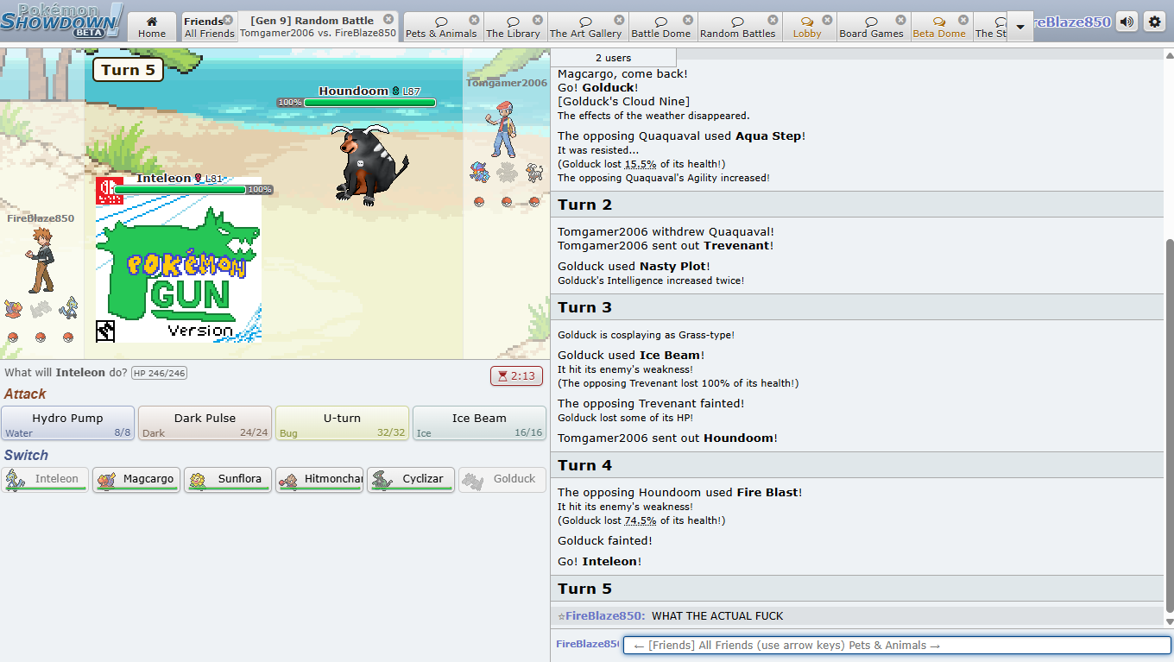Close the Friends tab
The image size is (1174, 662).
[x=228, y=19]
